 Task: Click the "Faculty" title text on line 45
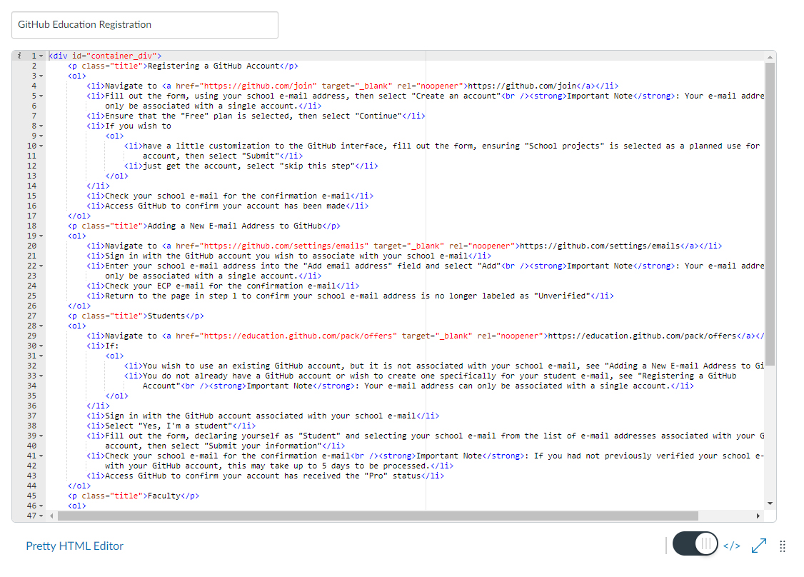(164, 496)
